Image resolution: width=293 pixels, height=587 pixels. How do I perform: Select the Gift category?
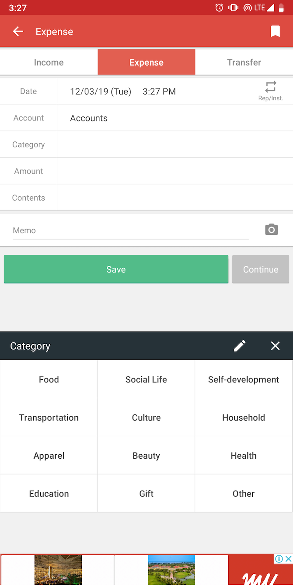[146, 493]
